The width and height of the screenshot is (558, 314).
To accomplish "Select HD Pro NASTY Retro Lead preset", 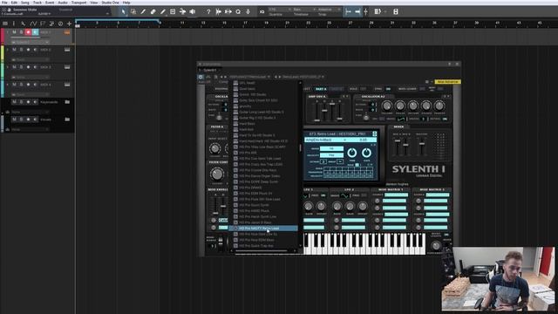I will [263, 229].
